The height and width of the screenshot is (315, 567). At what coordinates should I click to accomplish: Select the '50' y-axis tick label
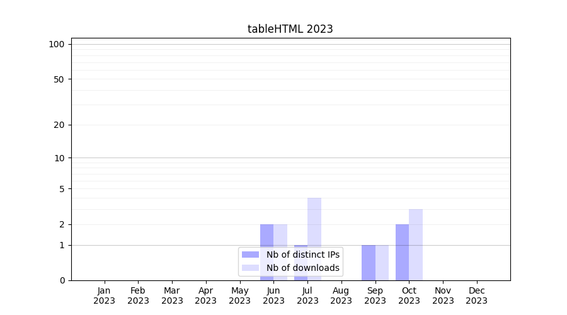coord(59,79)
